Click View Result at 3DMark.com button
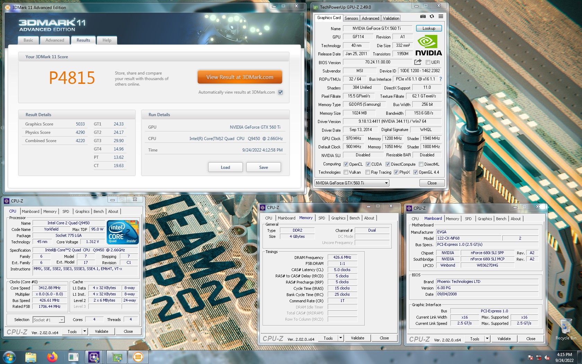582x364 pixels. (240, 77)
